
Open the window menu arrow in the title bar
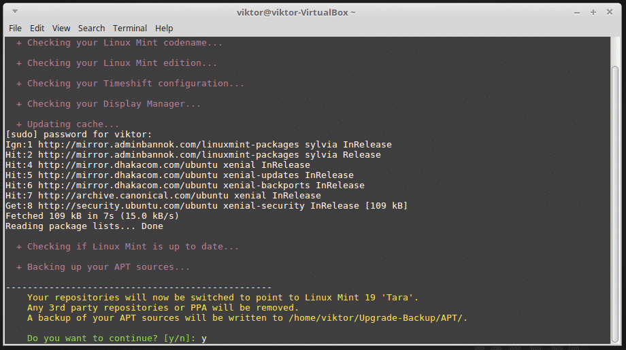click(15, 12)
